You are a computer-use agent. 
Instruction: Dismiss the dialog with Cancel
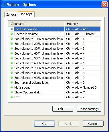93,124
